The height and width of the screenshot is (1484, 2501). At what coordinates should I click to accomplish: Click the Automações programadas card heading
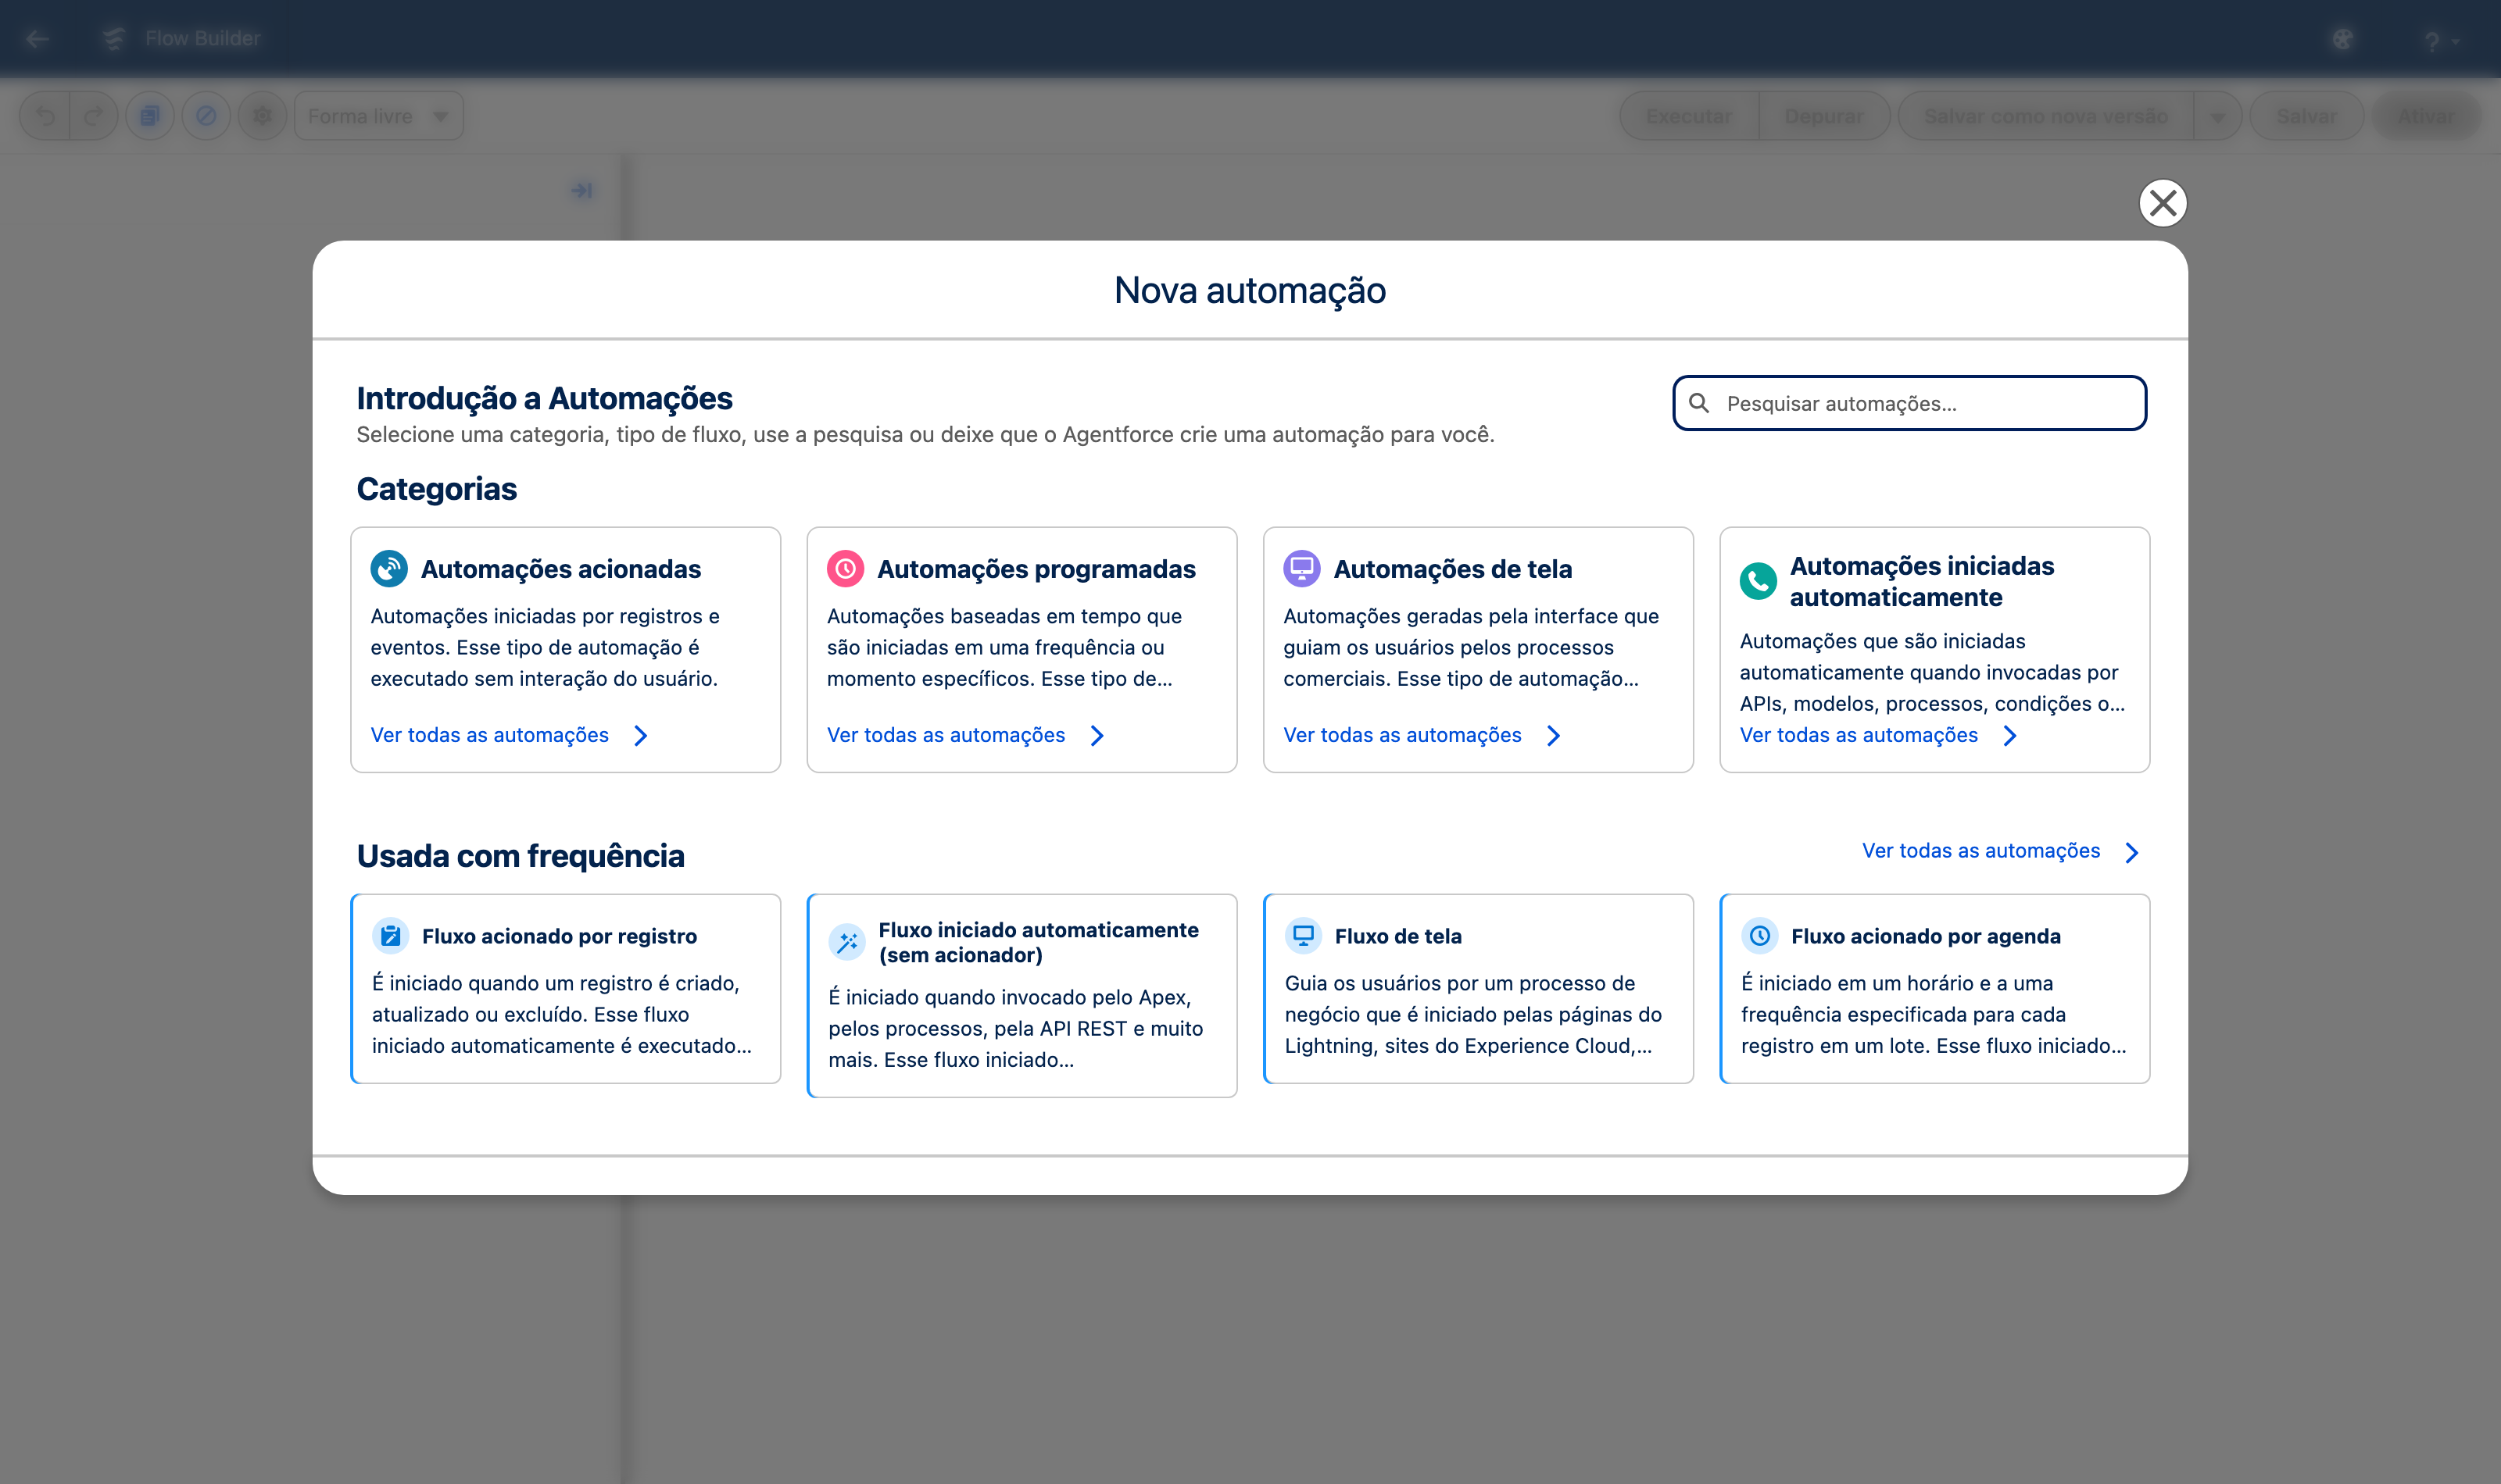pos(1036,569)
